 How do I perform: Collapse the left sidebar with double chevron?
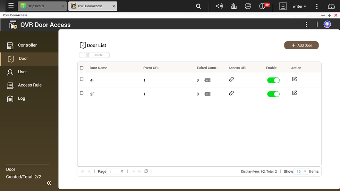tap(49, 183)
